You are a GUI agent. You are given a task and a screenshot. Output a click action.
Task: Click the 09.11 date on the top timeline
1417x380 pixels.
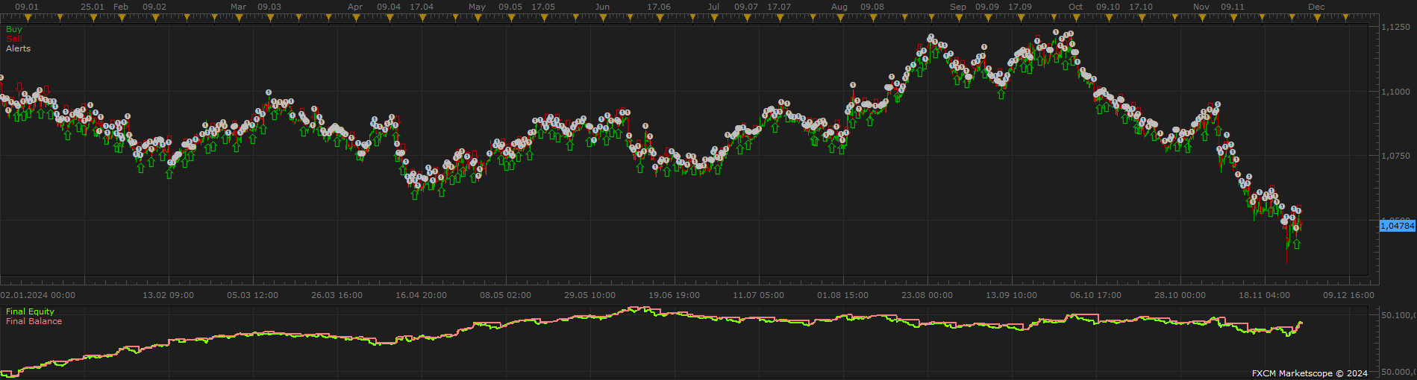click(x=1233, y=7)
